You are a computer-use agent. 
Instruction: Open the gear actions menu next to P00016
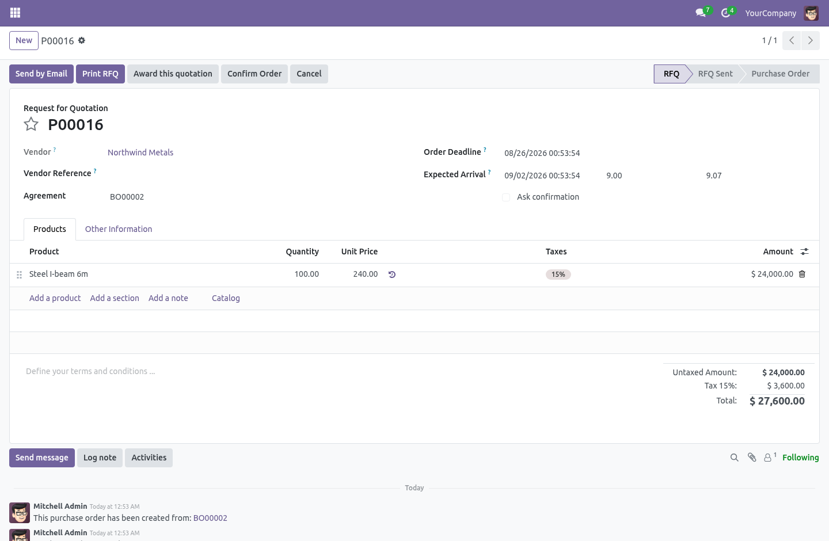tap(82, 40)
